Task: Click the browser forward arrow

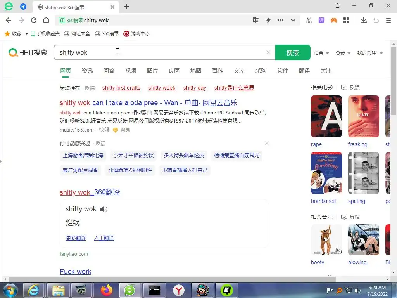Action: tap(21, 20)
